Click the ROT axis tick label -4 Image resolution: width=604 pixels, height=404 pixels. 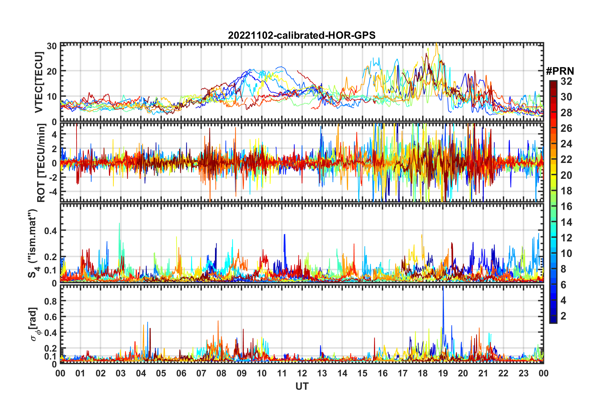tap(53, 192)
